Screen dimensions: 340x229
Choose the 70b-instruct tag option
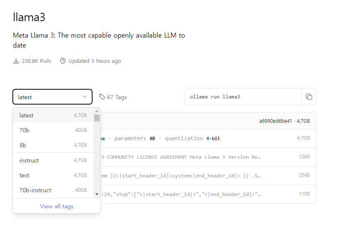point(53,190)
